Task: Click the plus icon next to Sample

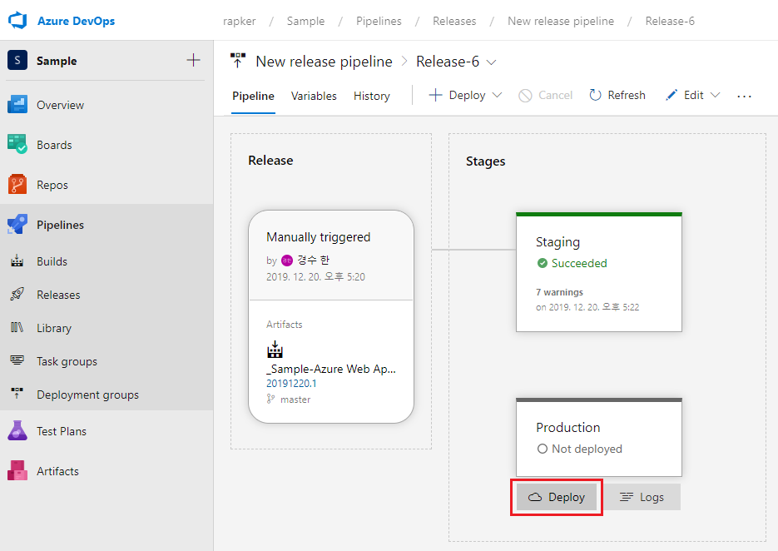Action: pyautogui.click(x=193, y=60)
